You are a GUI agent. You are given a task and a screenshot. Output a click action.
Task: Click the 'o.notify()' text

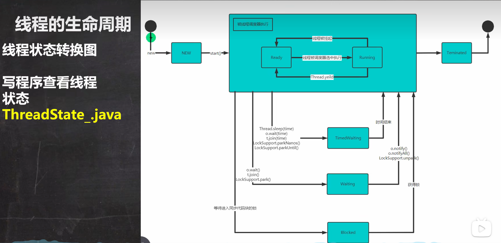click(399, 148)
